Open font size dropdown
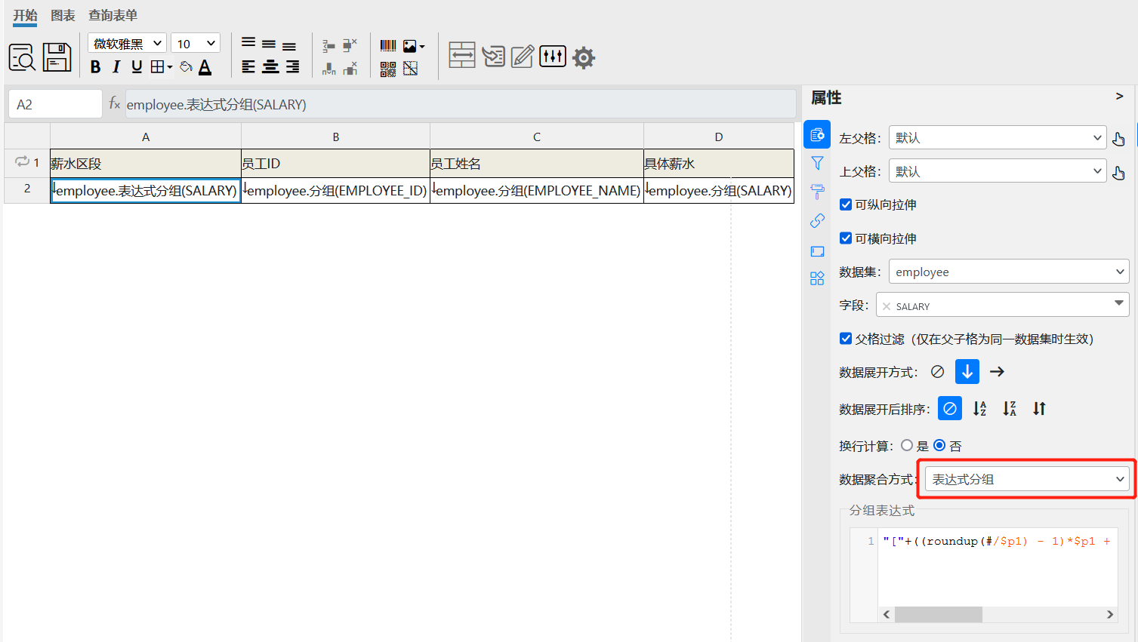Screen dimensions: 1138x642 point(196,43)
